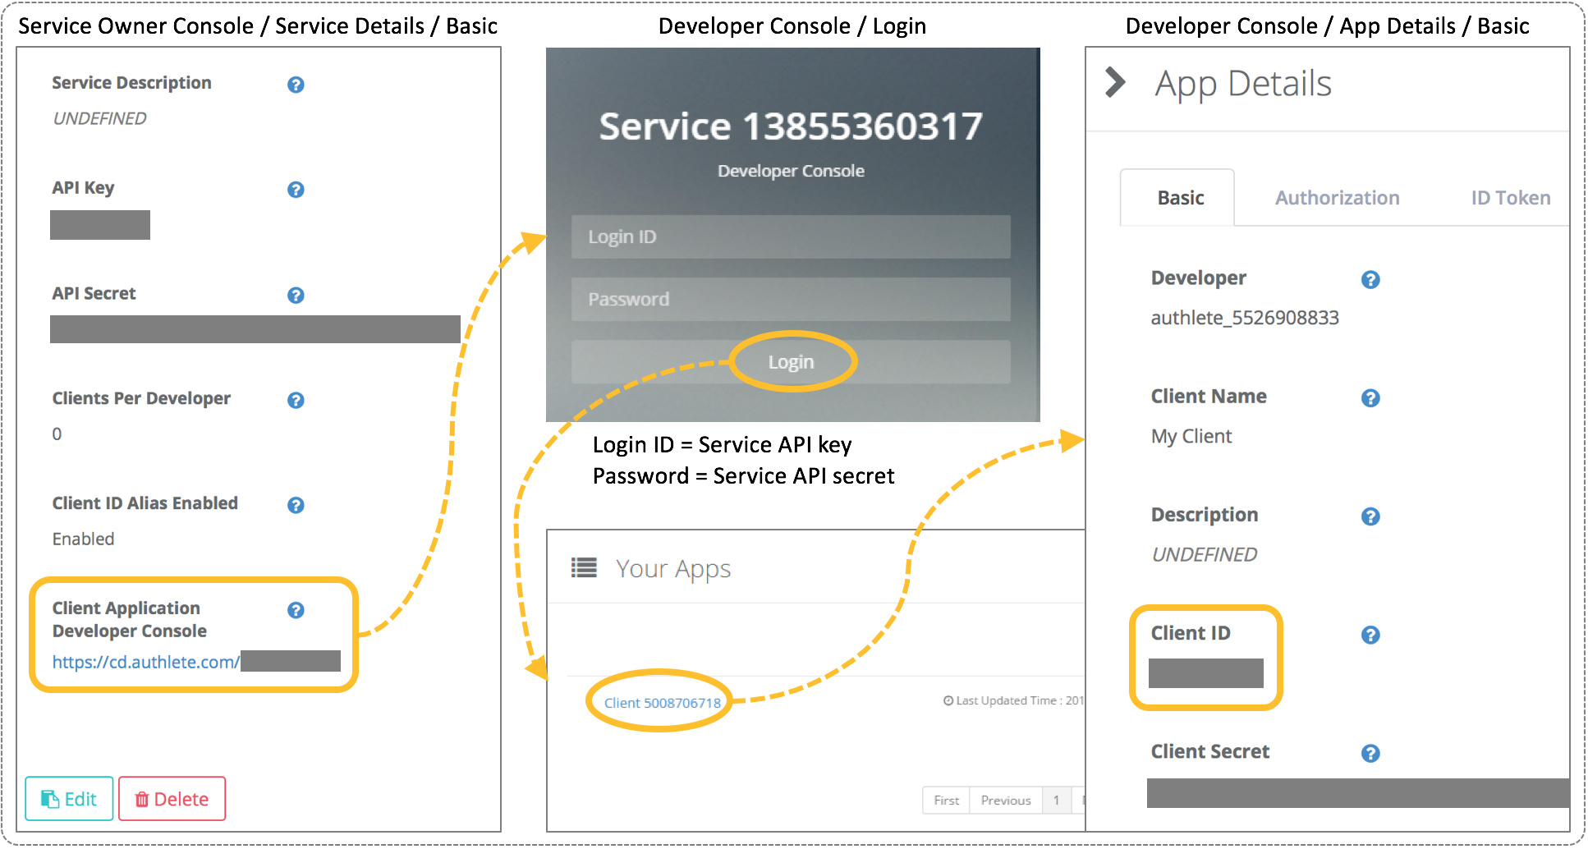
Task: Click the help icon beside Developer field
Action: 1370,279
